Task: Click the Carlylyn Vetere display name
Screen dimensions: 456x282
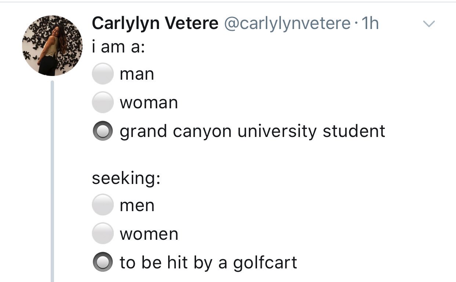Action: coord(155,23)
